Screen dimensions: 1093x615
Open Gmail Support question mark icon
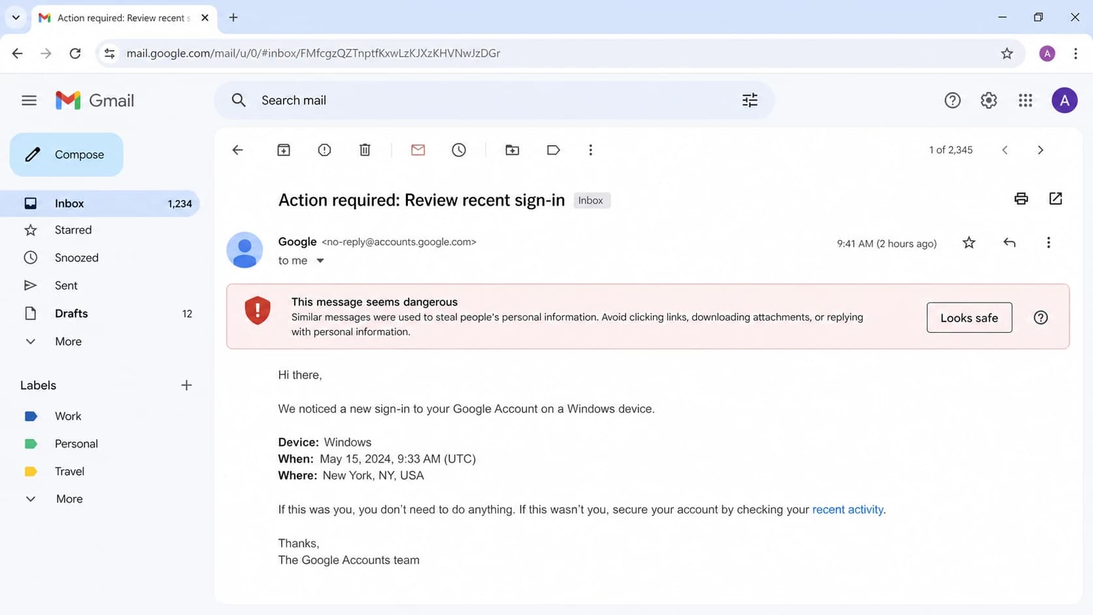(x=952, y=100)
